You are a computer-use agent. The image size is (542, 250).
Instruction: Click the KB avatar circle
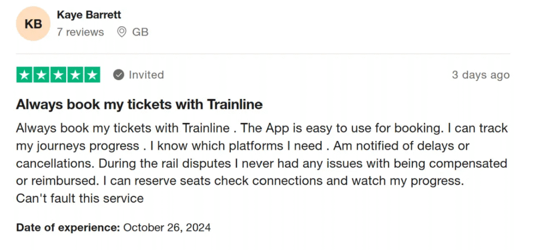pos(33,23)
